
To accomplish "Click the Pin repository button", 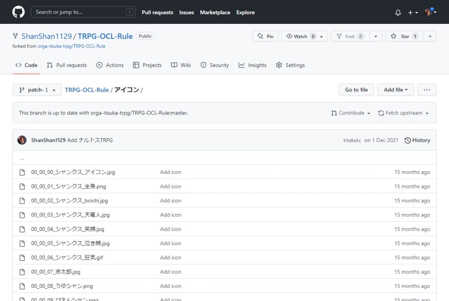I will (x=265, y=36).
